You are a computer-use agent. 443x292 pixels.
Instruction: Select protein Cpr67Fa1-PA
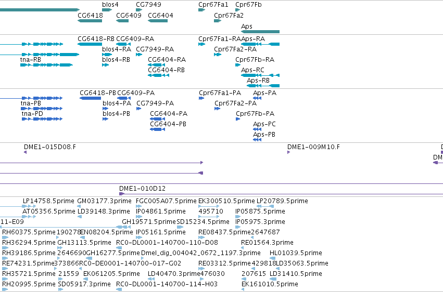click(201, 98)
